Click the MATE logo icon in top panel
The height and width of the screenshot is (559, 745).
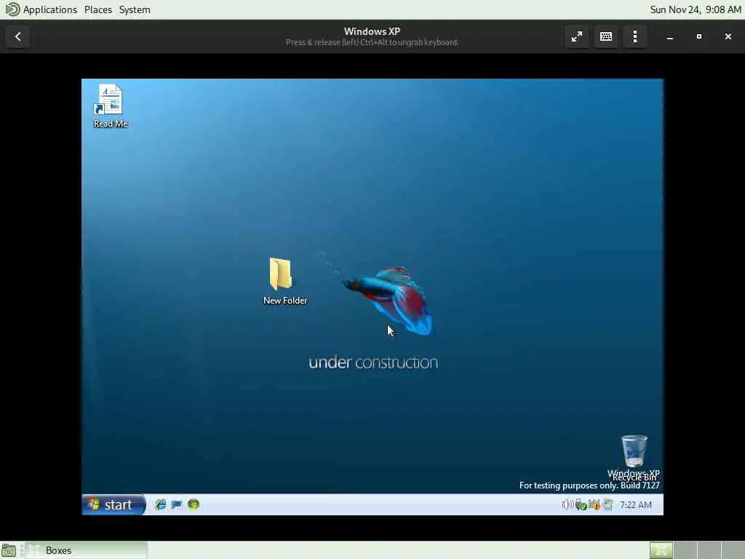tap(12, 9)
